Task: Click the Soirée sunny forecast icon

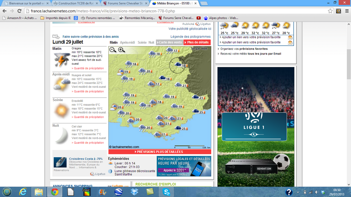Action: (61, 110)
